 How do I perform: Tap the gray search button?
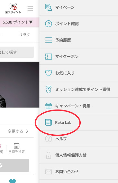pos(14,165)
